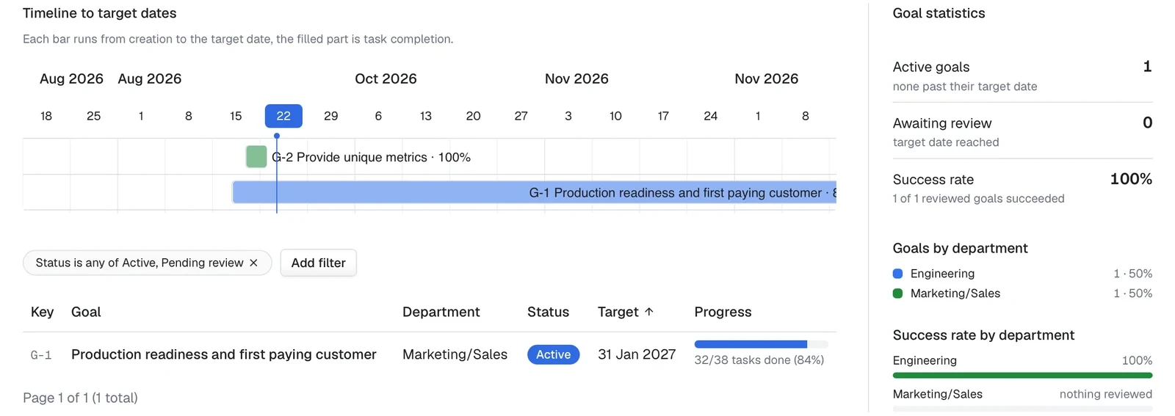The height and width of the screenshot is (416, 1175).
Task: Click the Oct 2026 month label
Action: tap(386, 79)
